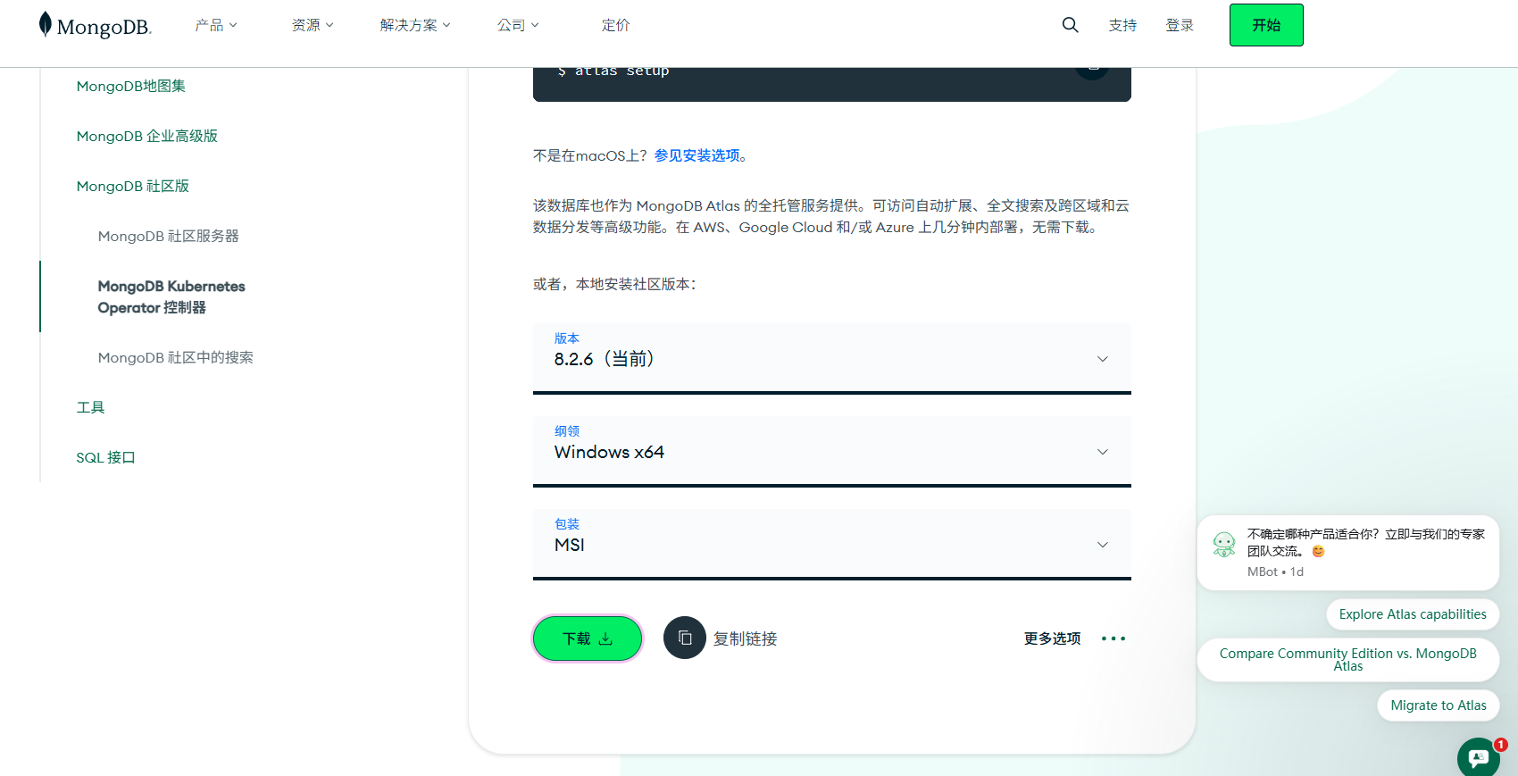Click the MongoDB leaf logo
The width and height of the screenshot is (1518, 776).
(x=46, y=25)
